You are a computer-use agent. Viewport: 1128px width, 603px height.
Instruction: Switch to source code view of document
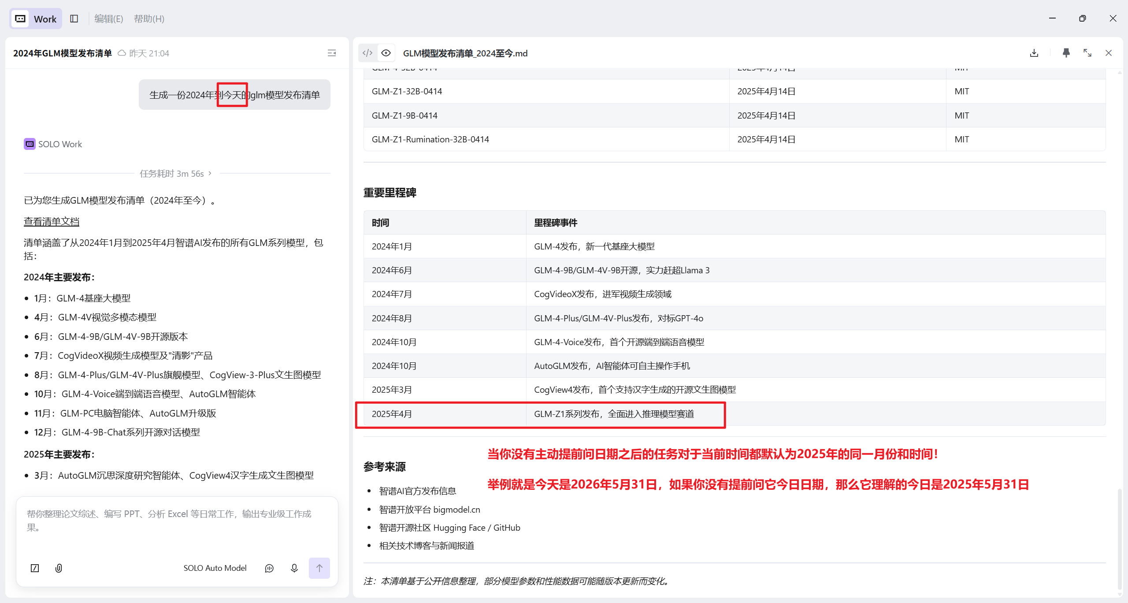(x=367, y=53)
